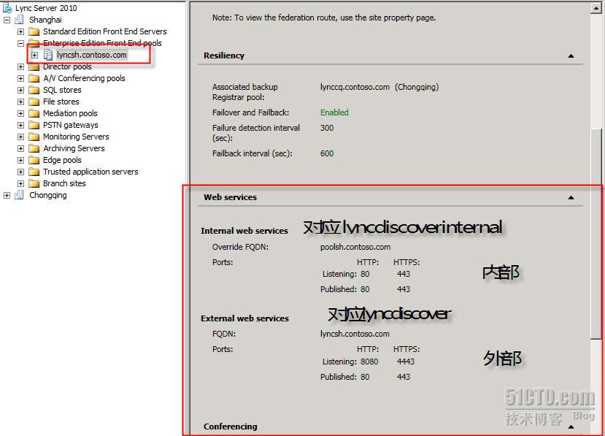Expand the Archiving Servers node
Screen dimensions: 605x436
(21, 148)
